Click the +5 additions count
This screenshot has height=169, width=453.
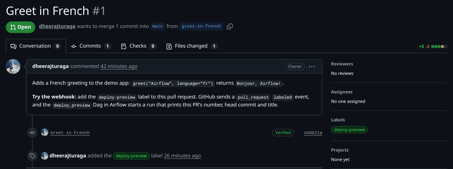[421, 47]
